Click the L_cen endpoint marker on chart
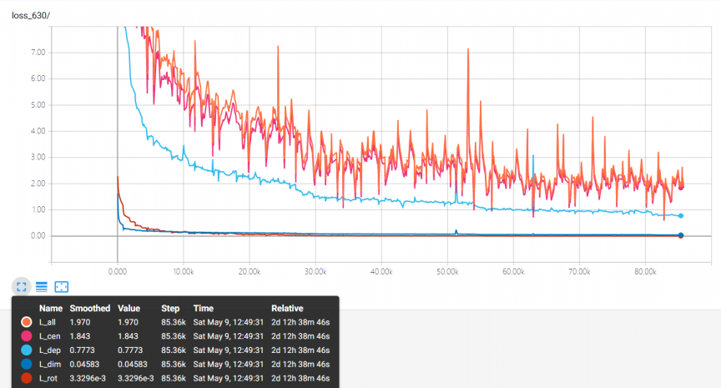The height and width of the screenshot is (388, 721). click(x=681, y=187)
